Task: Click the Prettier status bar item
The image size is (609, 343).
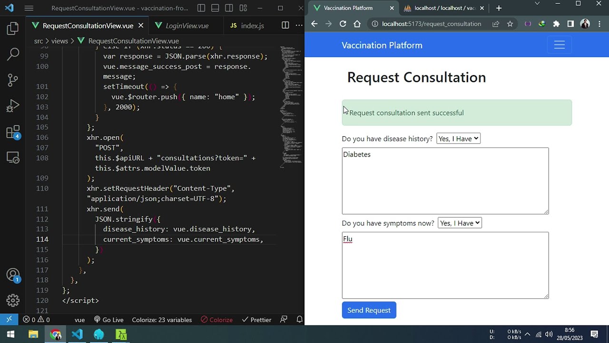Action: [x=256, y=320]
